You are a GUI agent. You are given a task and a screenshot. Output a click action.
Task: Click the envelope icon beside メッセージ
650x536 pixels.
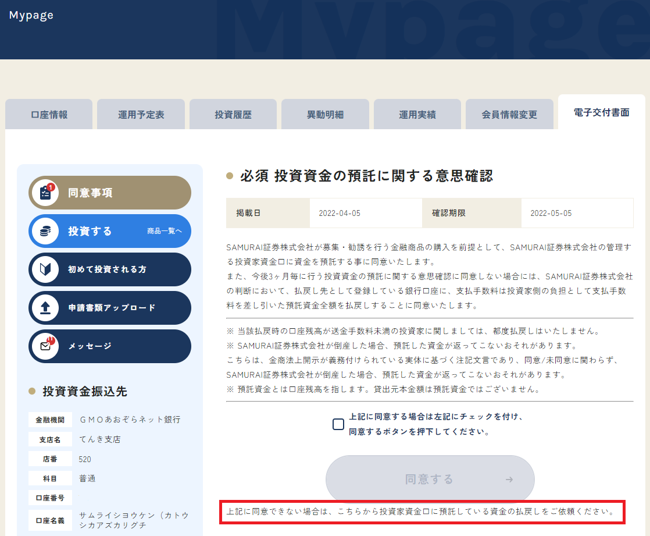coord(45,346)
